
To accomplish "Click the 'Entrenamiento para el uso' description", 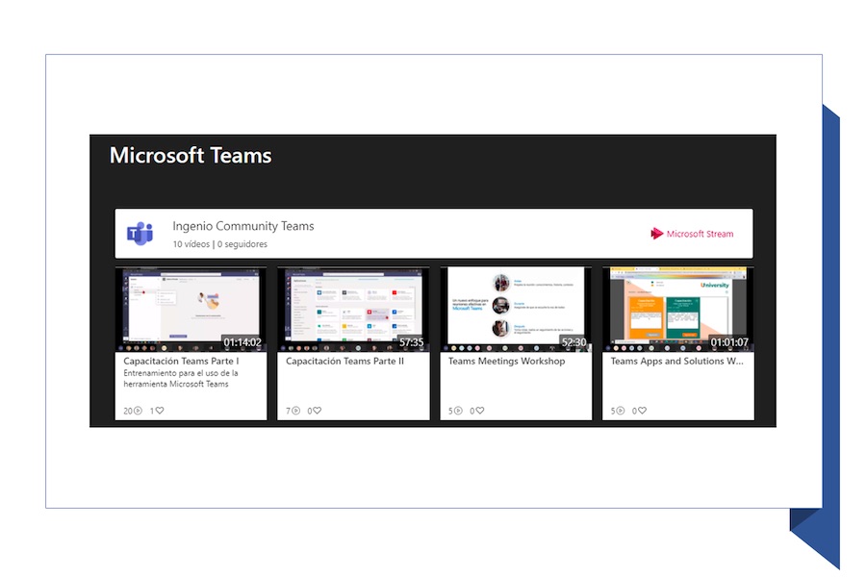I will tap(181, 378).
